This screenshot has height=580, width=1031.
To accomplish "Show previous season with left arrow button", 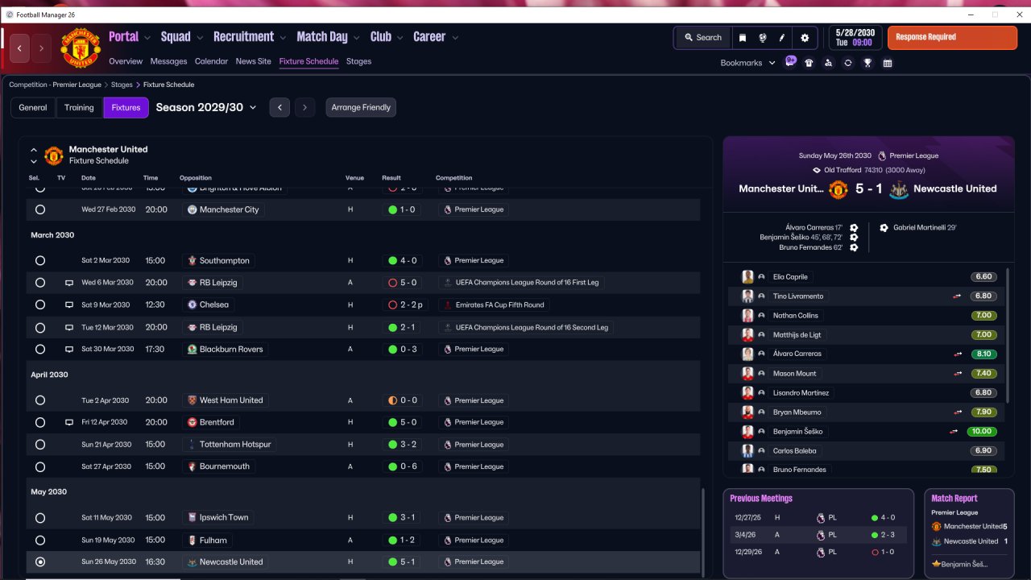I will pos(279,107).
